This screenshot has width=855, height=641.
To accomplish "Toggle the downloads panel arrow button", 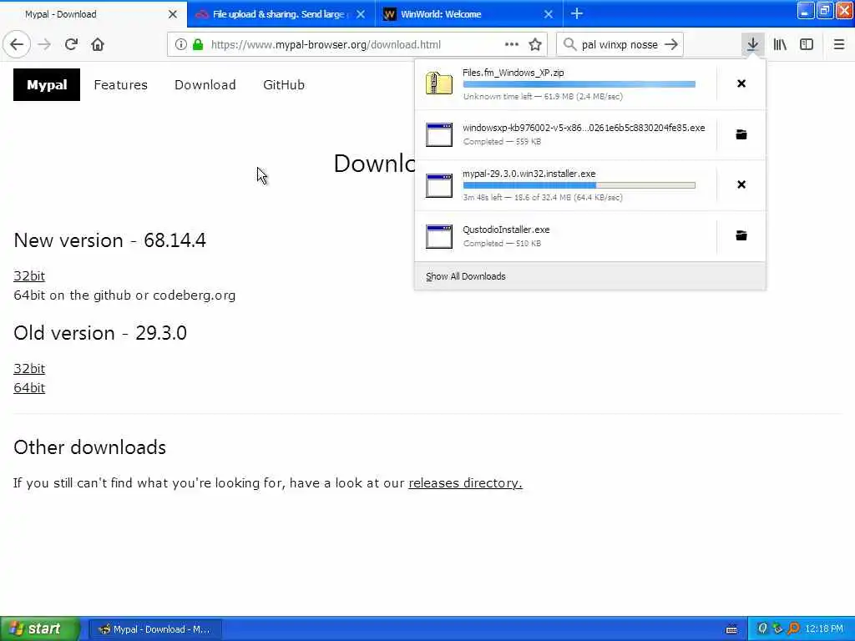I will 752,45.
